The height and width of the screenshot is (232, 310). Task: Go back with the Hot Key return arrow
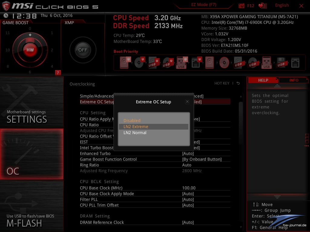(x=238, y=83)
